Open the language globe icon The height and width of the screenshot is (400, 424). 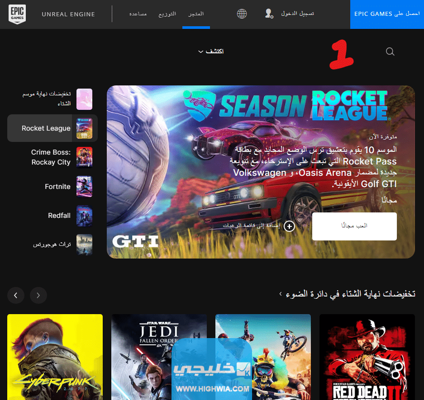click(242, 14)
